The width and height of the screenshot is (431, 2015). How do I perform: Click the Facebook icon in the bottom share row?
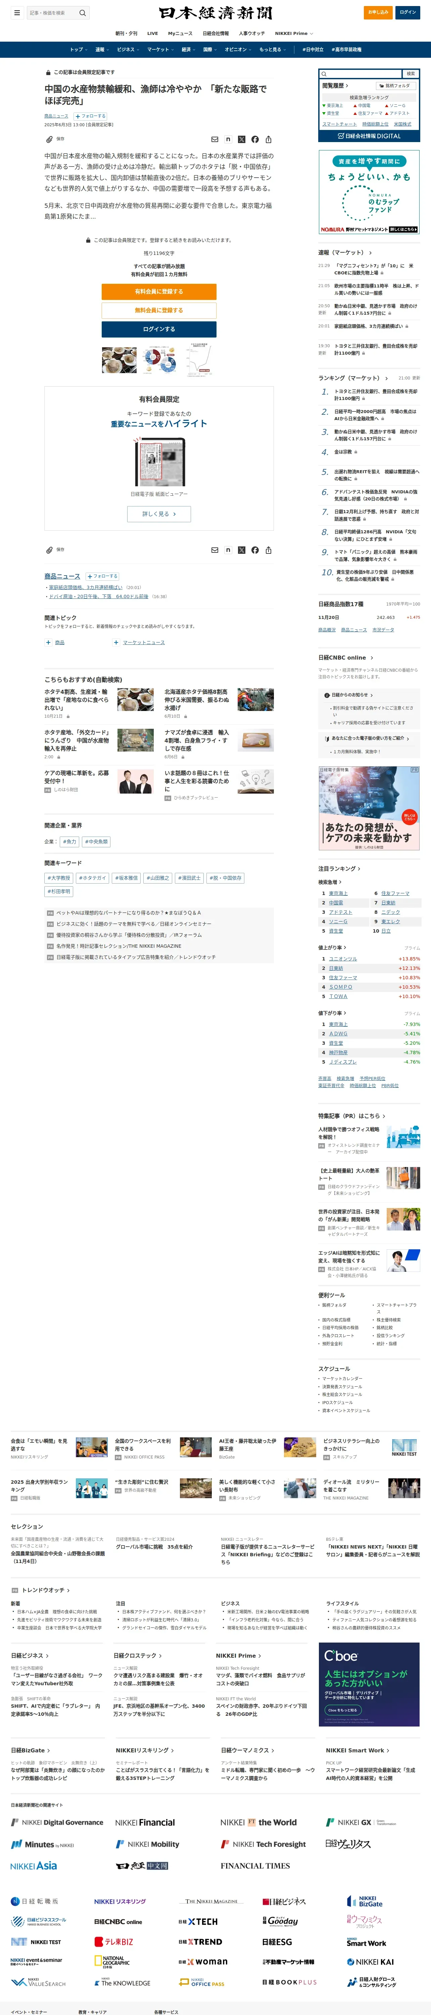point(255,550)
